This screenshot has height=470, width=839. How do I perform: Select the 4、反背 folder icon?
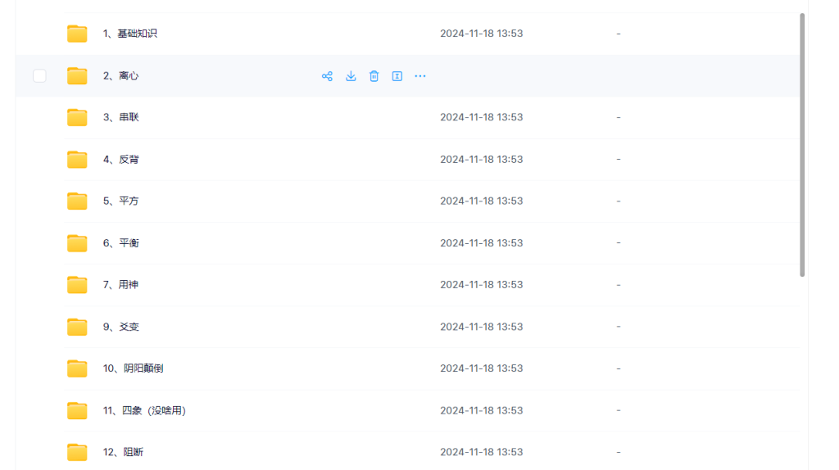pos(77,159)
